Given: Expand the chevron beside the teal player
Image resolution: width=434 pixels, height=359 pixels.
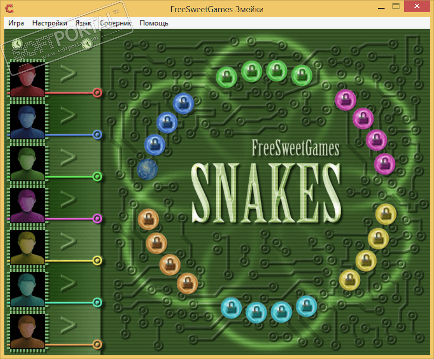Looking at the screenshot, I should (68, 284).
